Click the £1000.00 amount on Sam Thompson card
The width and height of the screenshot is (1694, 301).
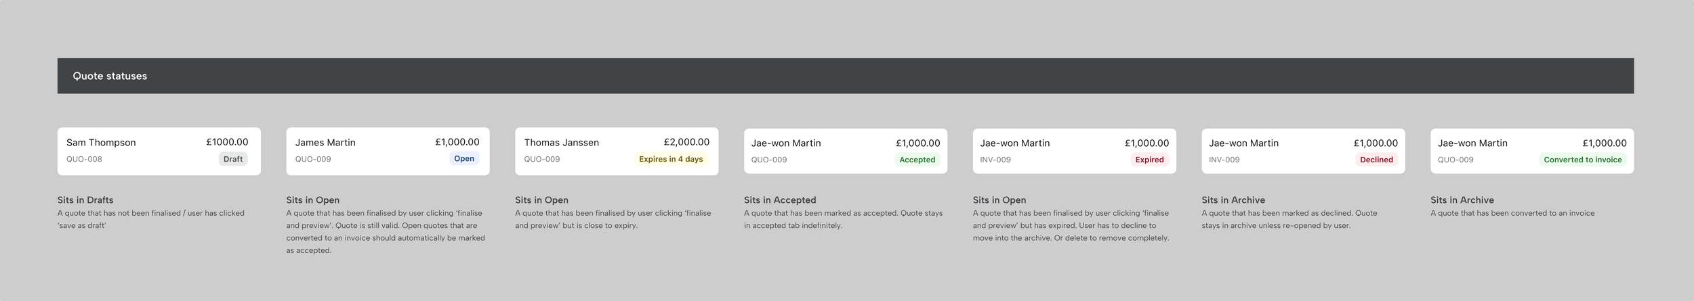coord(227,142)
